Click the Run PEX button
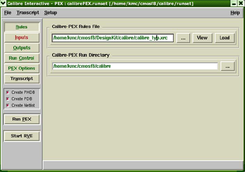This screenshot has height=172, width=245. tap(22, 119)
